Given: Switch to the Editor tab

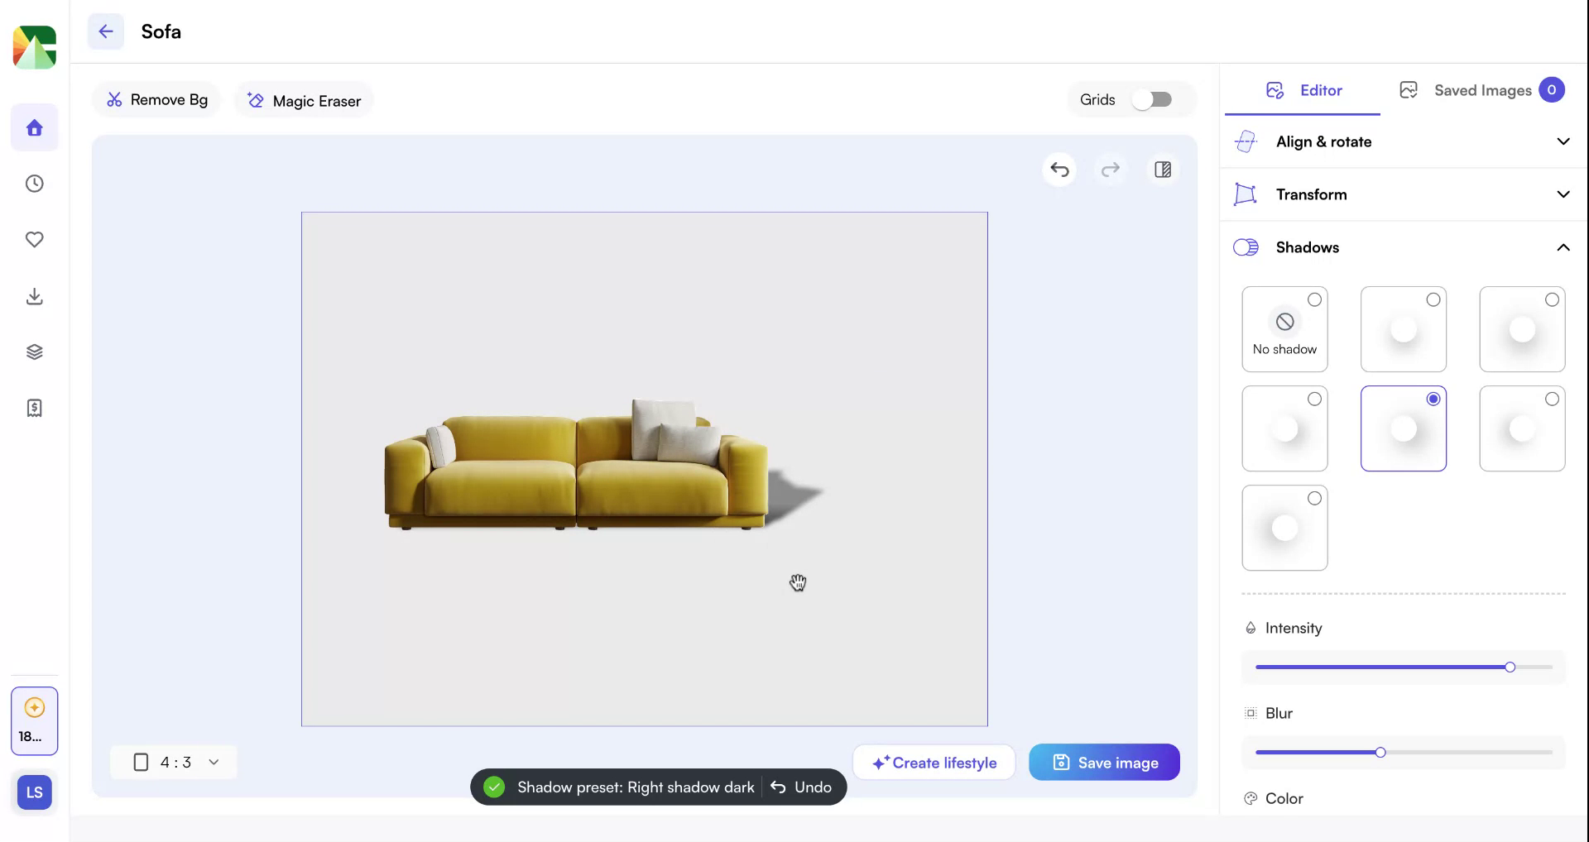Looking at the screenshot, I should [1303, 90].
